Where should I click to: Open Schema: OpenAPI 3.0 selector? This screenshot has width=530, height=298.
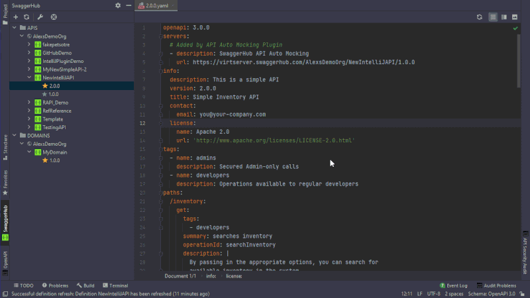(x=492, y=294)
